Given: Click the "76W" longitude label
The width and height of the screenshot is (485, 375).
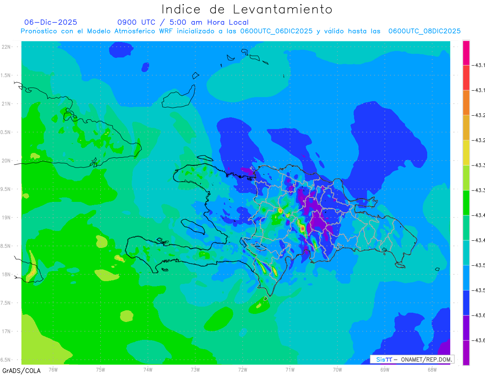Looking at the screenshot, I should click(x=53, y=369).
